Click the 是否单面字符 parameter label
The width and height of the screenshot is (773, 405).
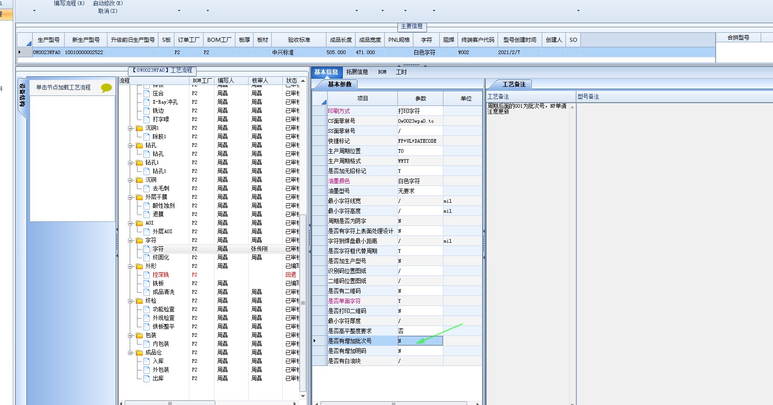[345, 301]
